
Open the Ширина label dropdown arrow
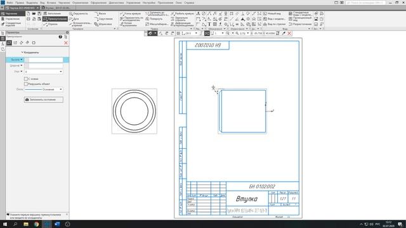(x=22, y=65)
